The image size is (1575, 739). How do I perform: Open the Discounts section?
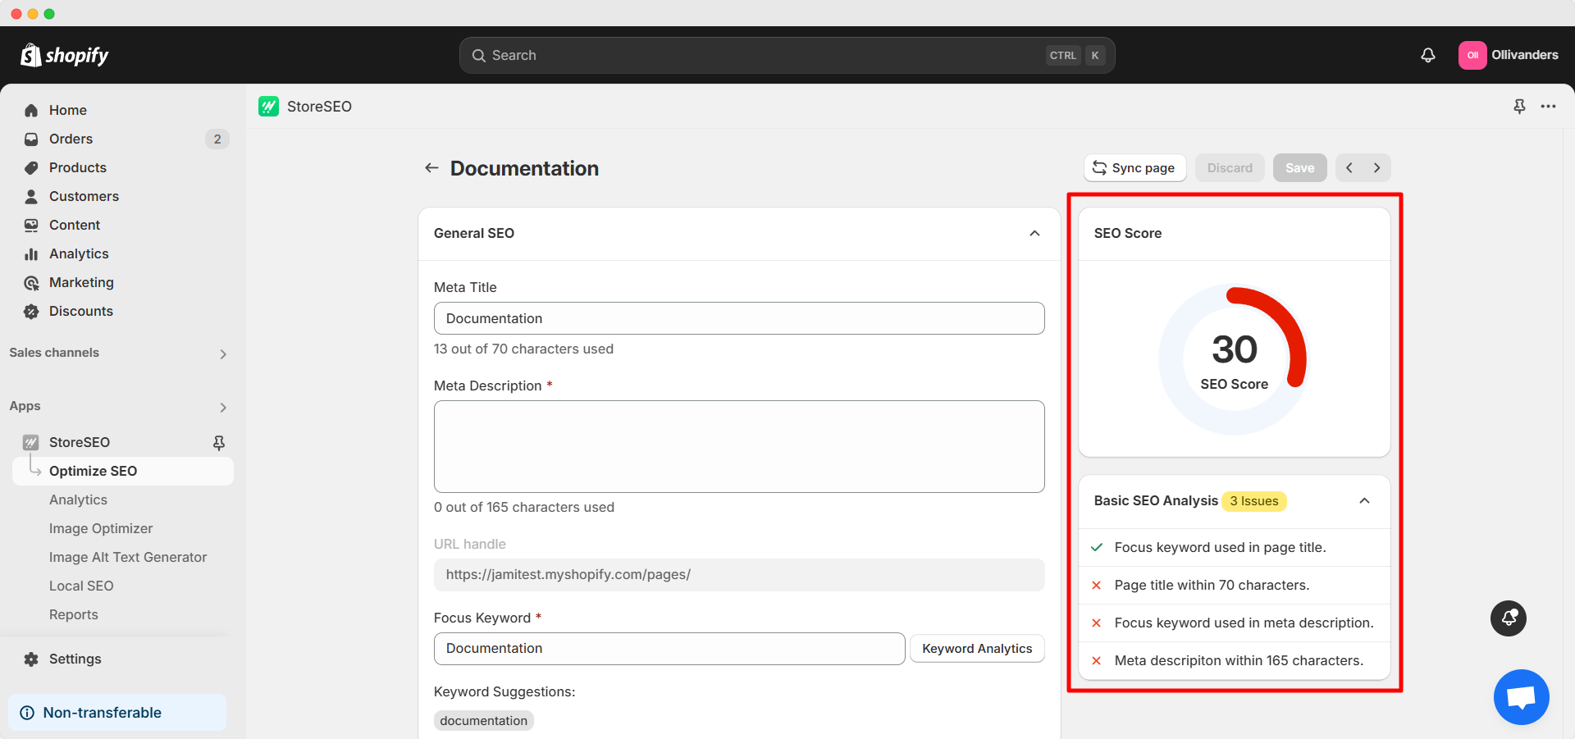[30, 311]
